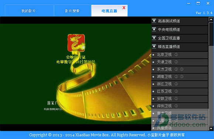The height and width of the screenshot is (139, 214).
Task: Collapse the 精选直播频道 category plus icon
Action: (x=154, y=46)
